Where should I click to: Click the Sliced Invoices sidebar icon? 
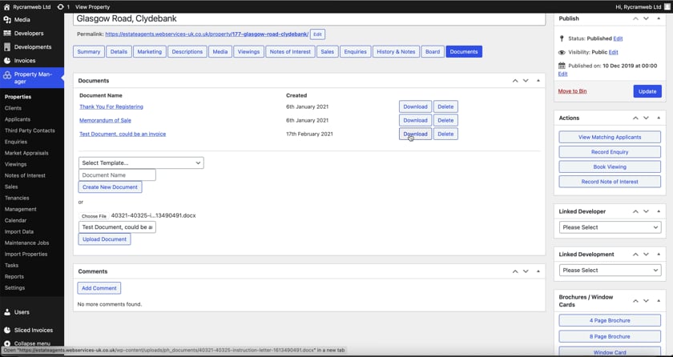pyautogui.click(x=7, y=331)
